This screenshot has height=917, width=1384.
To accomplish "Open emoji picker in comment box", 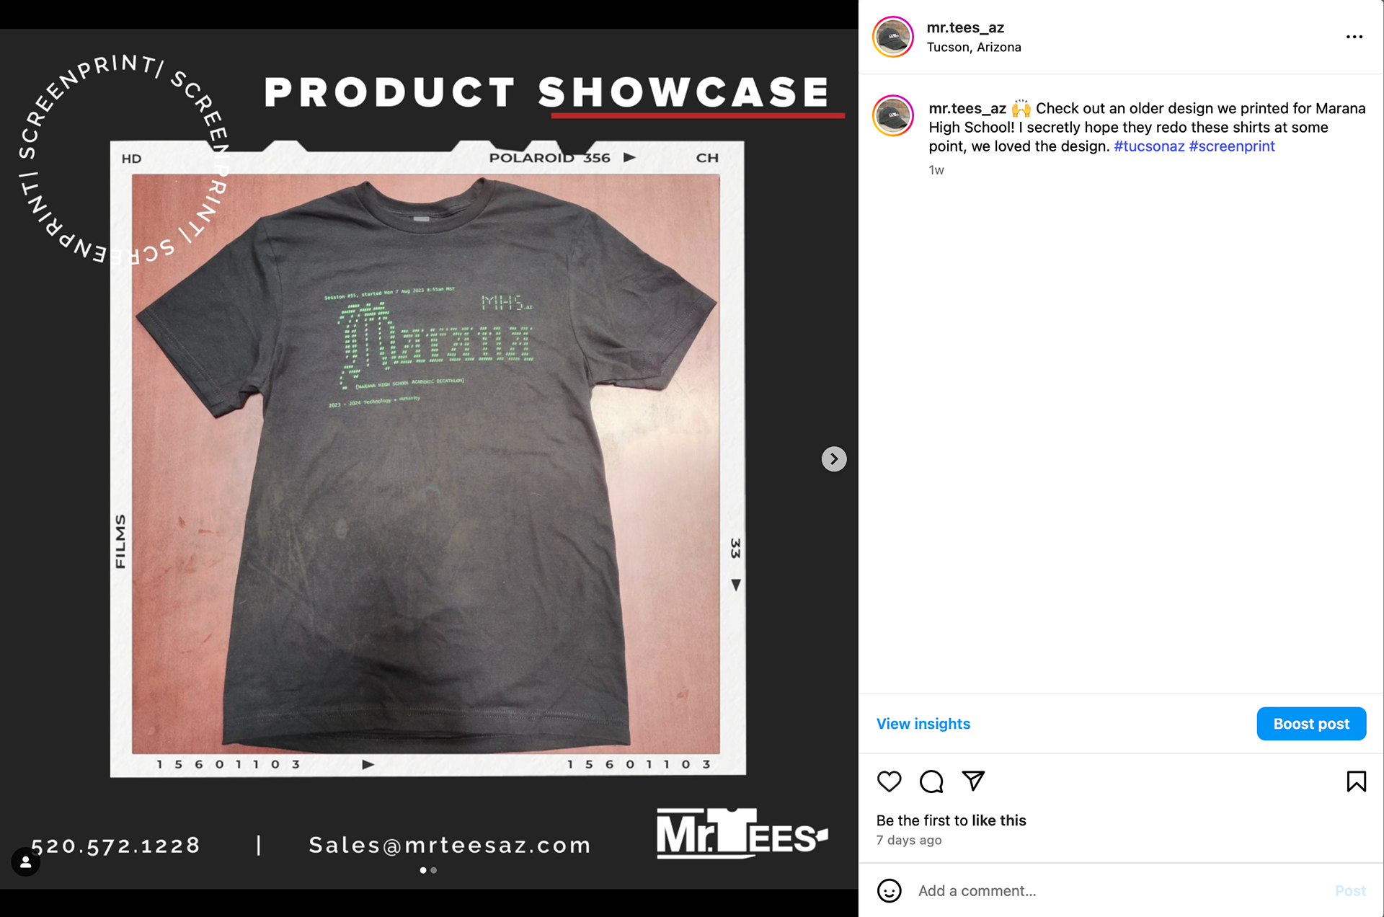I will (x=889, y=891).
